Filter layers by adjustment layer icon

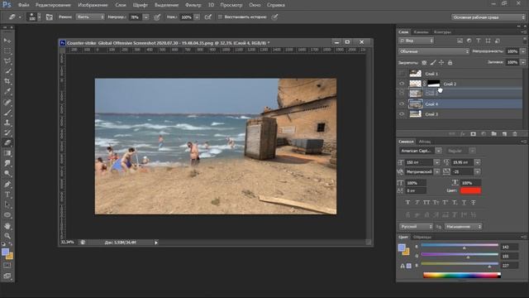click(x=469, y=41)
